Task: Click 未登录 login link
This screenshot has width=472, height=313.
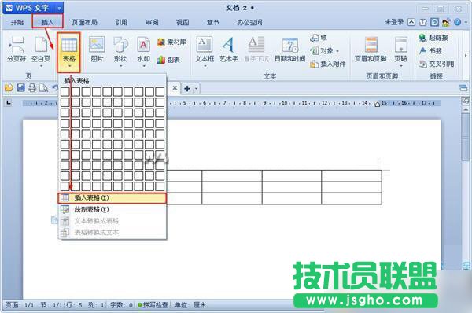Action: click(x=394, y=22)
